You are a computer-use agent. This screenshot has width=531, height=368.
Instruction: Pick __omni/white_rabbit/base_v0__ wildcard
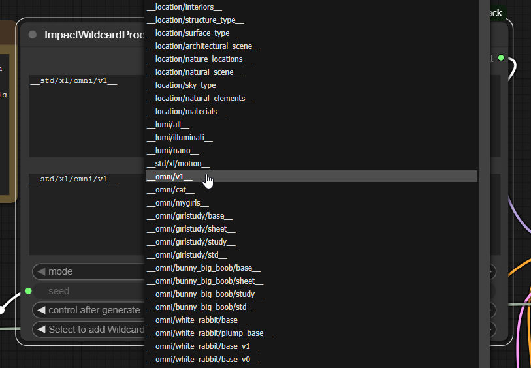312,360
